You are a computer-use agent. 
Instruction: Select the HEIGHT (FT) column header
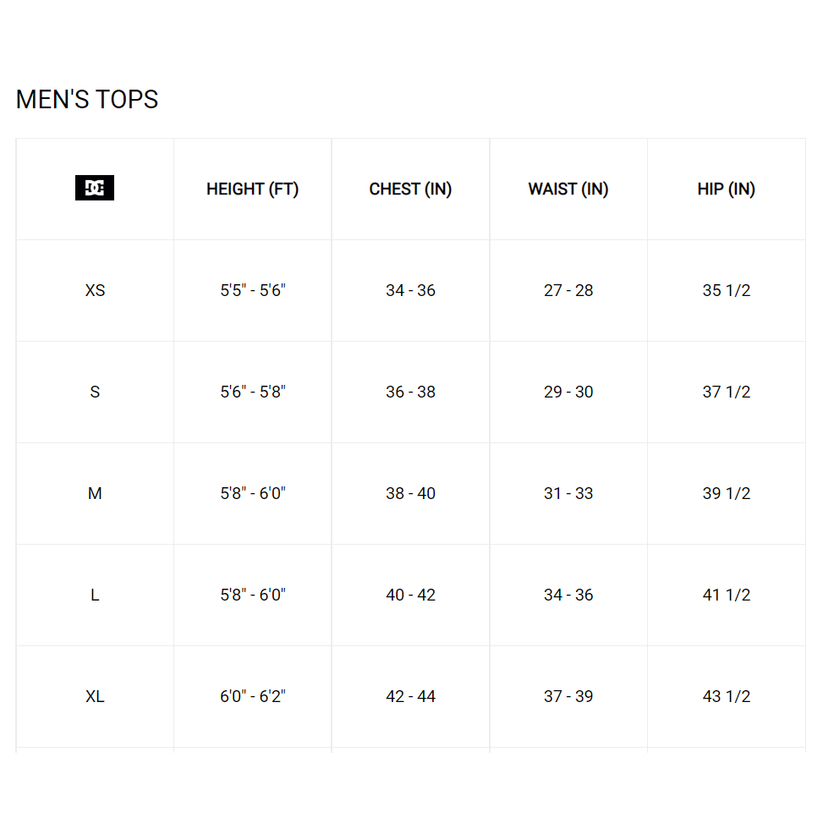click(252, 189)
